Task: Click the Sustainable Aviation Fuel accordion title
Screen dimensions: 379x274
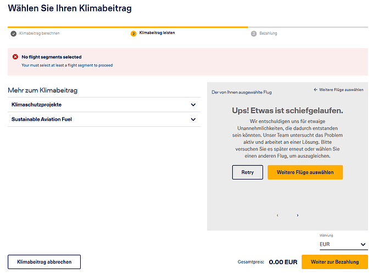Action: [42, 119]
